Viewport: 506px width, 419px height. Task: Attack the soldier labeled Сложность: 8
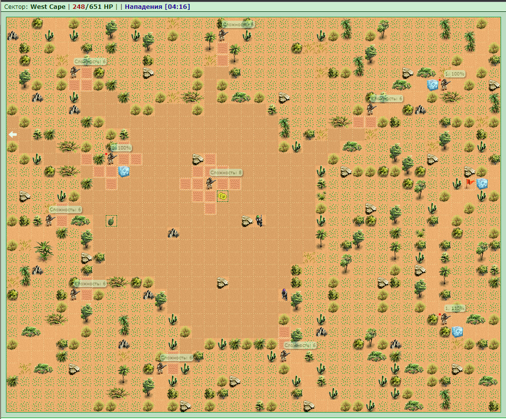coord(210,184)
